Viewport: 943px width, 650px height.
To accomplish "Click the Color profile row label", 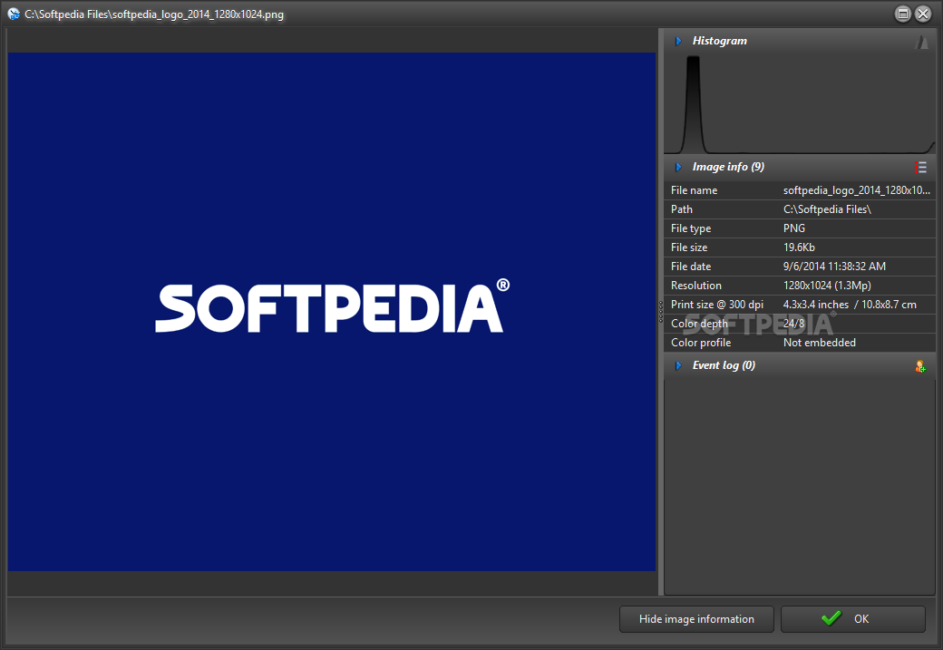I will click(x=701, y=343).
